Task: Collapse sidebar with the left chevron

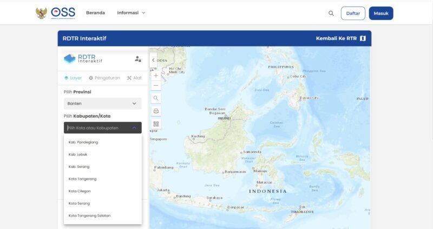Action: coord(153,60)
